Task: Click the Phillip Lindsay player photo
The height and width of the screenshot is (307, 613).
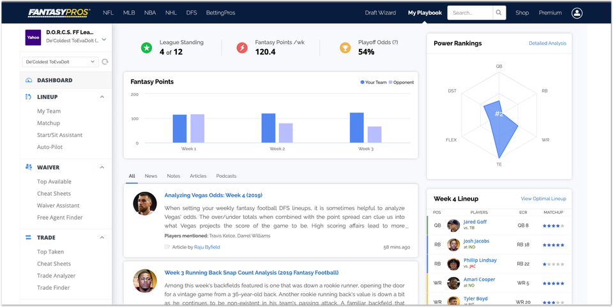Action: click(x=453, y=264)
